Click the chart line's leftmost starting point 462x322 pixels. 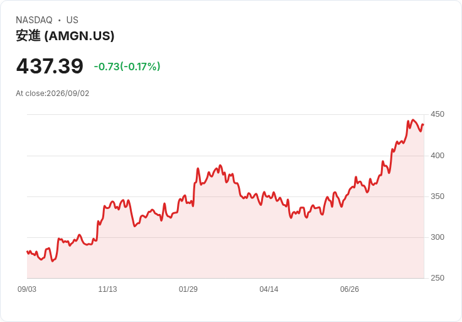click(27, 251)
